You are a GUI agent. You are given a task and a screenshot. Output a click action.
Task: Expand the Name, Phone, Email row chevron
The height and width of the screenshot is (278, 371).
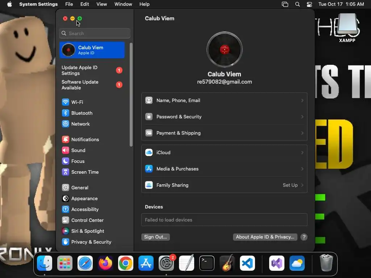(302, 101)
